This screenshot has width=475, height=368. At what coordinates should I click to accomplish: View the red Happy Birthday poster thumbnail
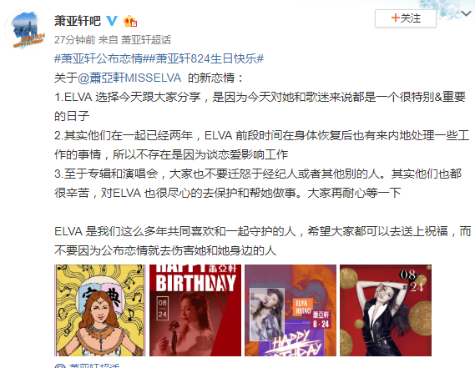click(195, 310)
